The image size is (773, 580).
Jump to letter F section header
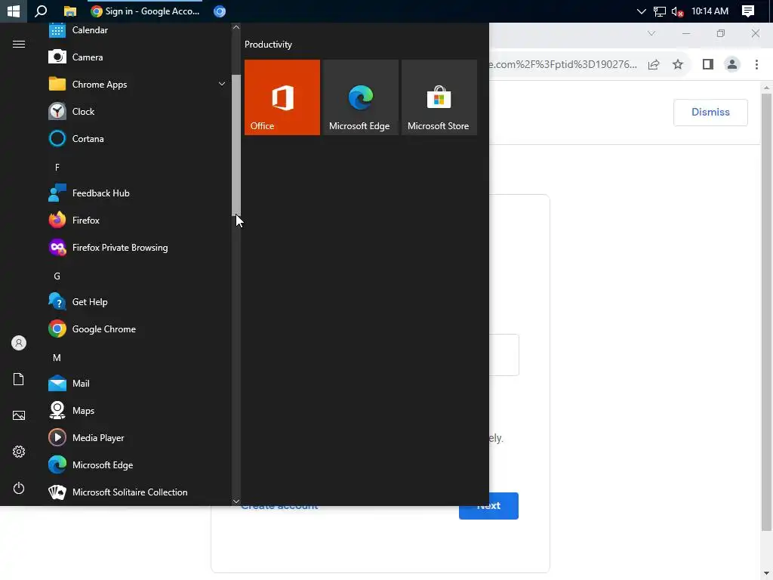tap(57, 167)
